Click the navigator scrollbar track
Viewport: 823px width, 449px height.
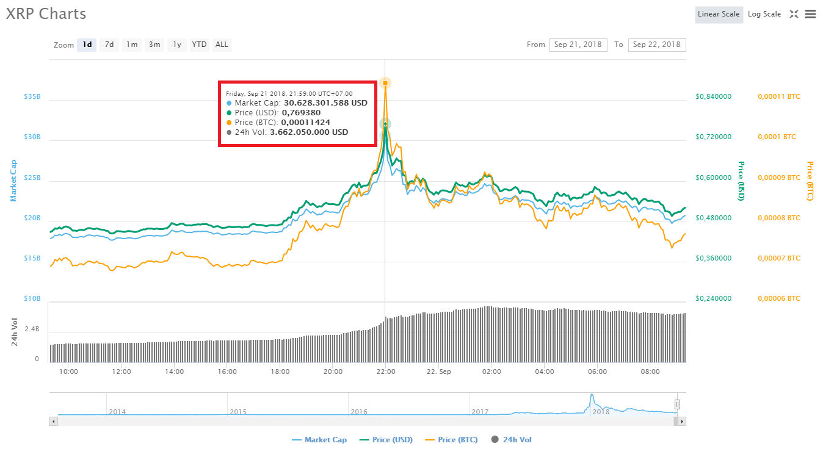(x=368, y=421)
